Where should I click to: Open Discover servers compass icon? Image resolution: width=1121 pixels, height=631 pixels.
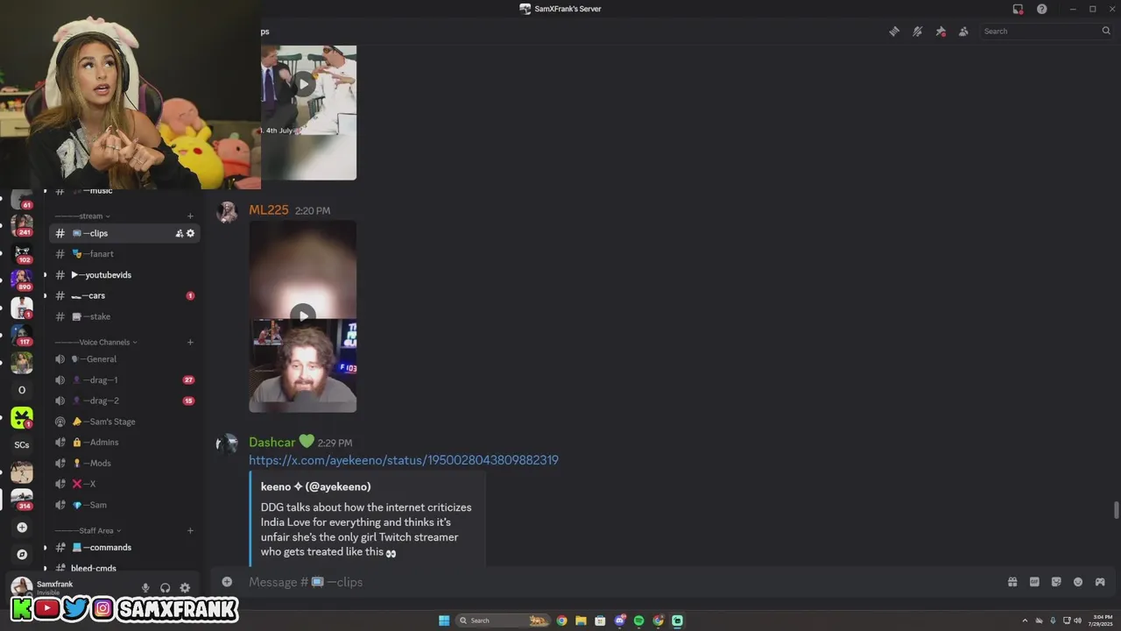click(22, 555)
